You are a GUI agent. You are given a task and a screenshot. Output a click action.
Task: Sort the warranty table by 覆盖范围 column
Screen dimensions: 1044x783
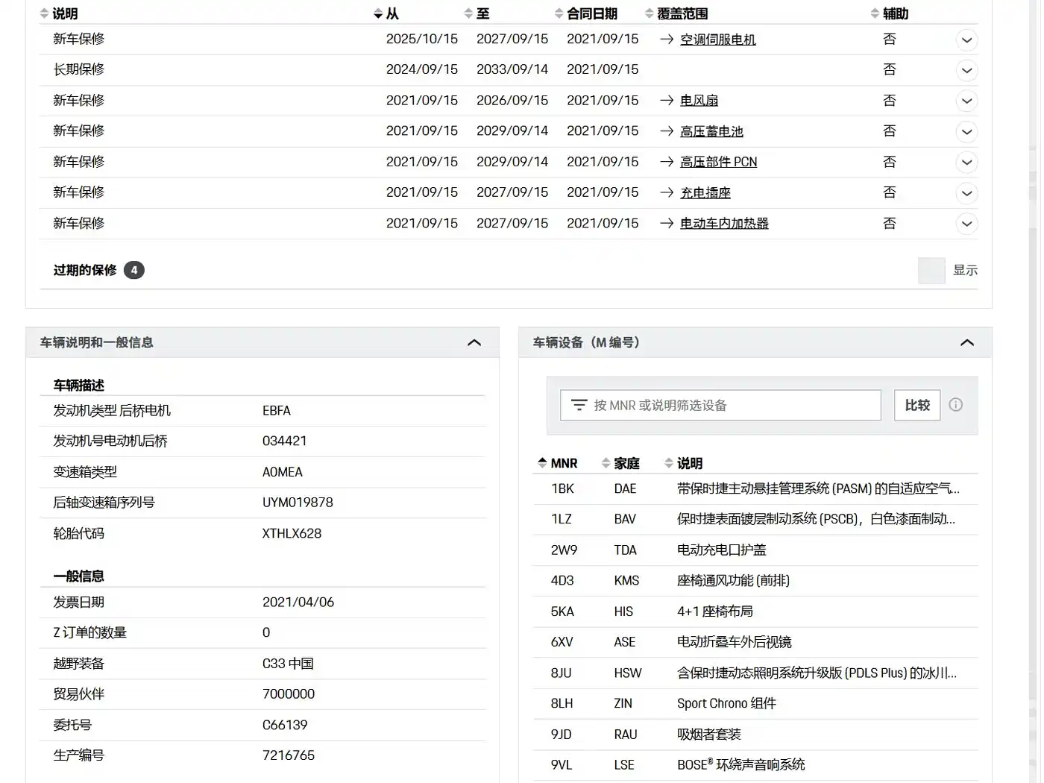click(x=676, y=13)
